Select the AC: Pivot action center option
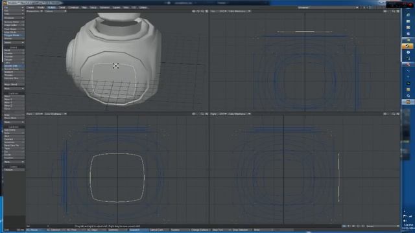The image size is (415, 233). tap(77, 230)
